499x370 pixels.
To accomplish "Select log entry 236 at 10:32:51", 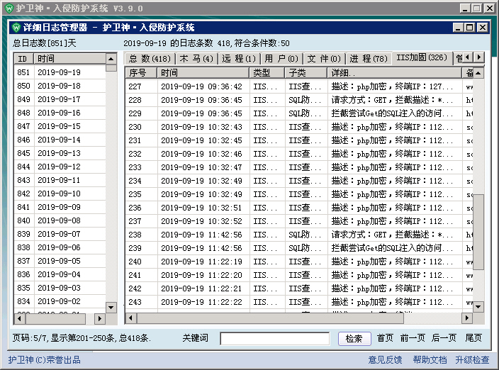I will (299, 208).
